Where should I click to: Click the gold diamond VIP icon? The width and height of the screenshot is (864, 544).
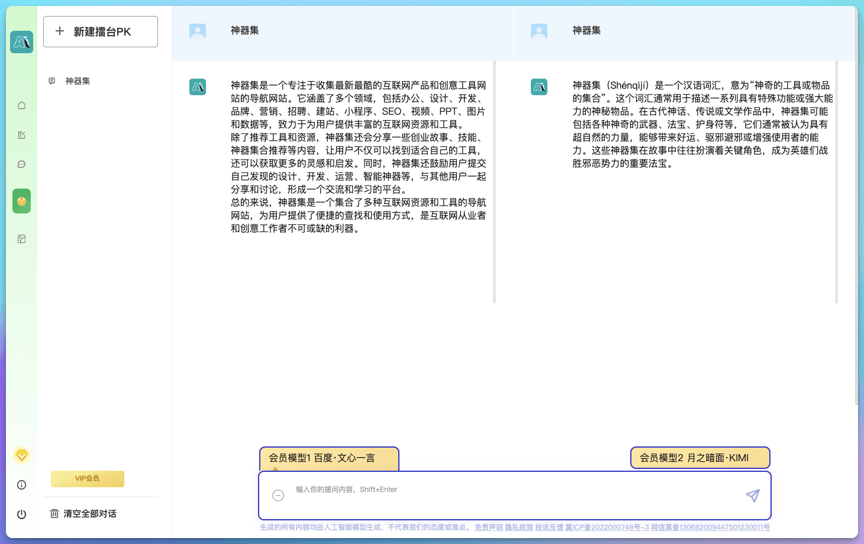[22, 455]
